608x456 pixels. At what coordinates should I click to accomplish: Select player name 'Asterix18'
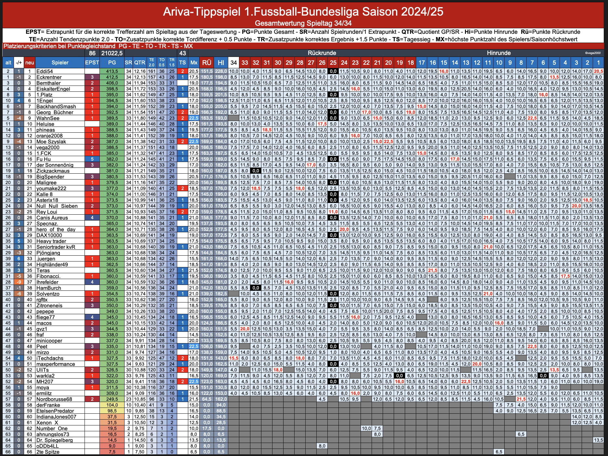pyautogui.click(x=47, y=200)
